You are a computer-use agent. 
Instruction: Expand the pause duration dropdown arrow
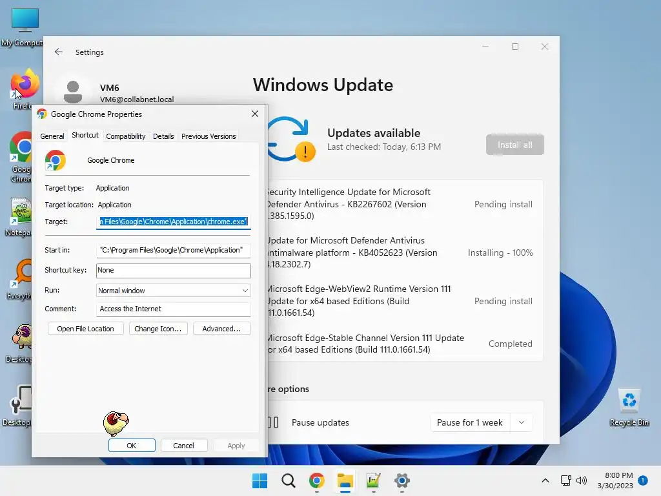(x=522, y=422)
